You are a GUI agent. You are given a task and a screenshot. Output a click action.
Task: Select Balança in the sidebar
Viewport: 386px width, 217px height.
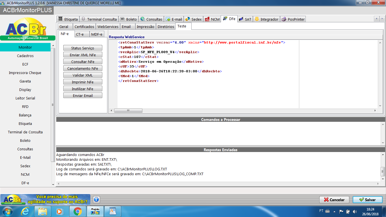[x=25, y=115]
